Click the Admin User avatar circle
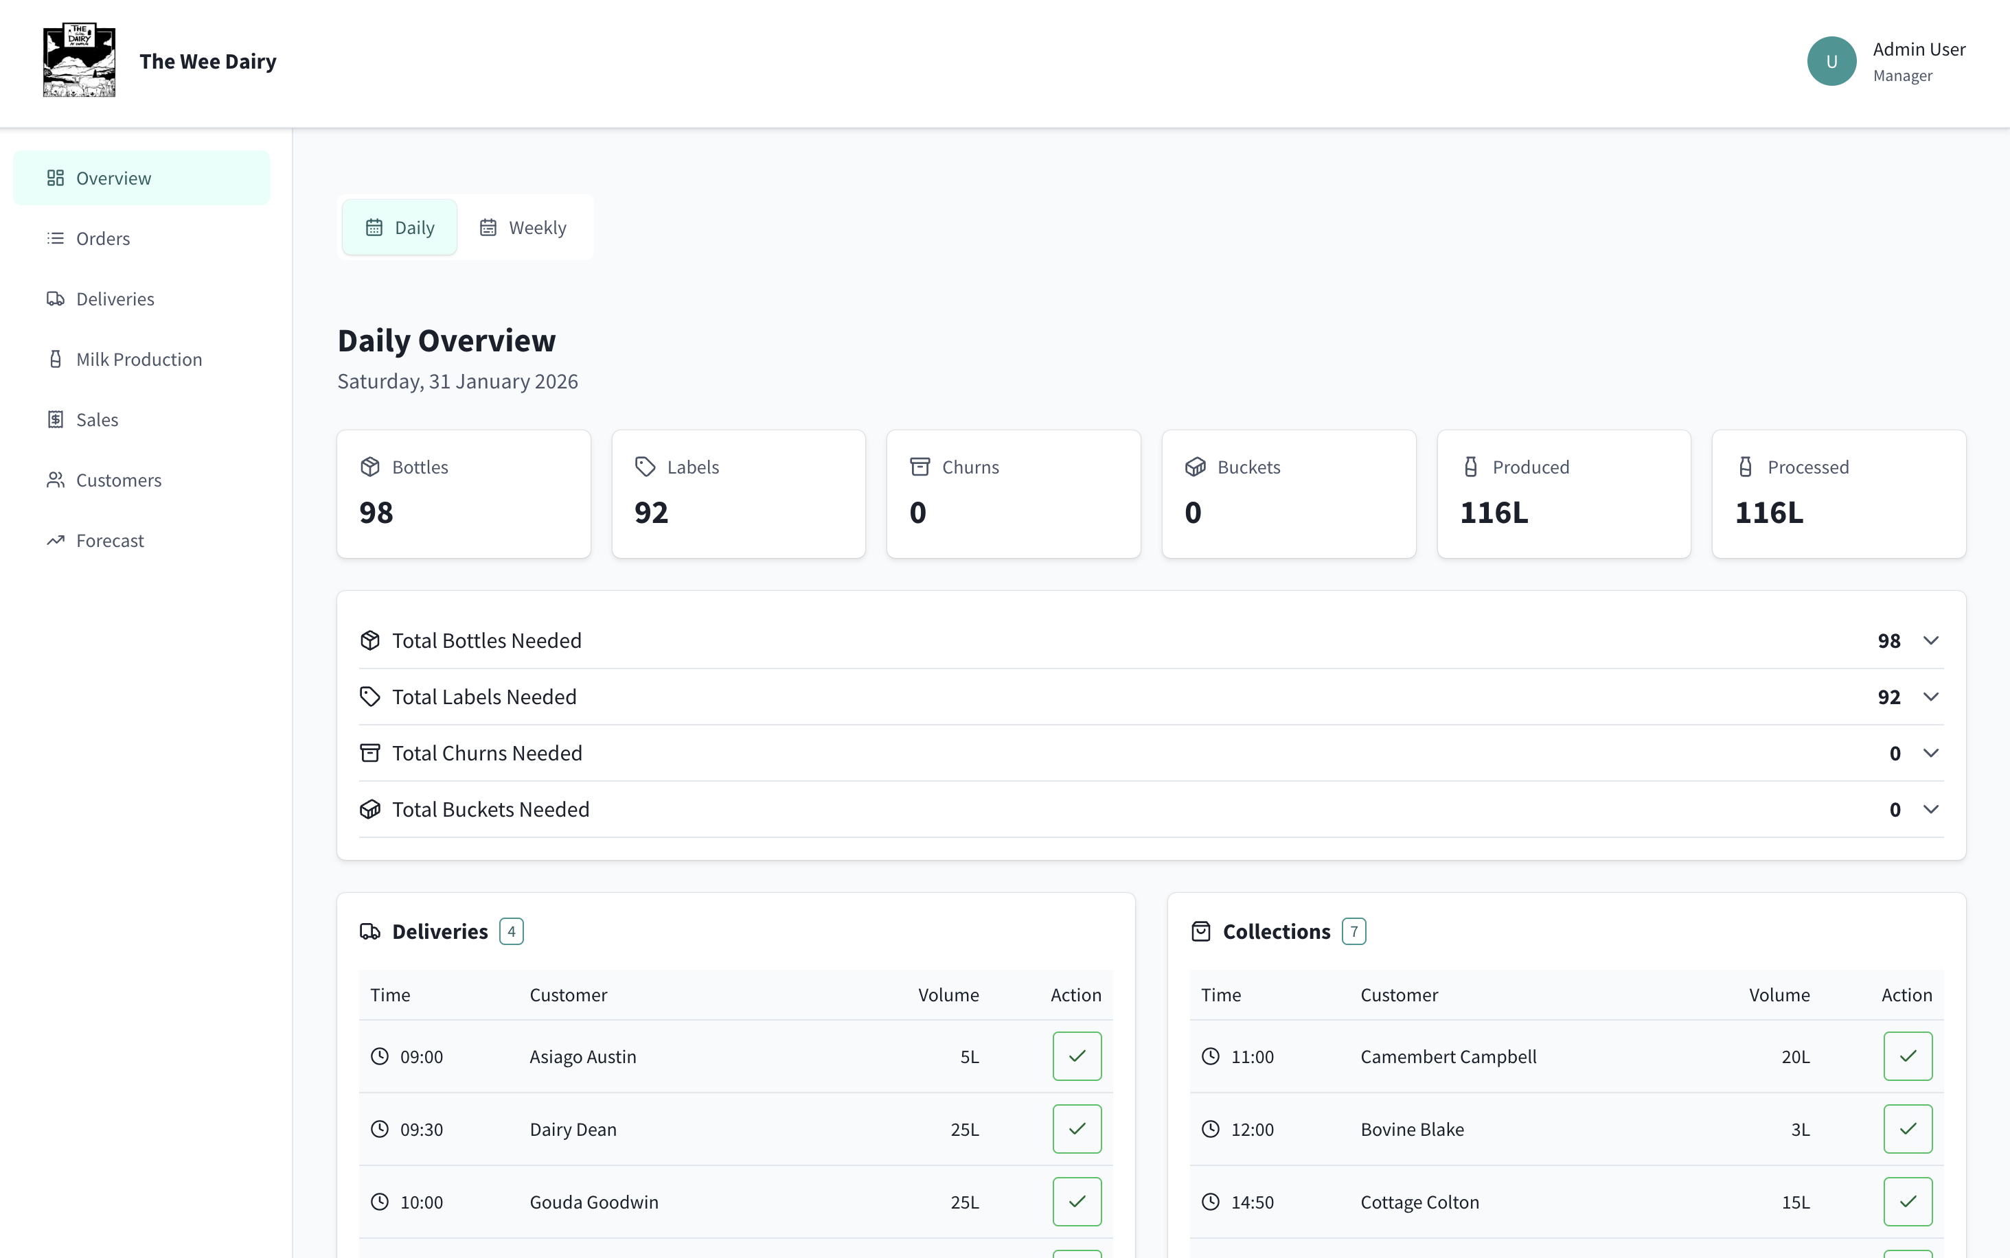Viewport: 2010px width, 1258px height. (x=1831, y=60)
